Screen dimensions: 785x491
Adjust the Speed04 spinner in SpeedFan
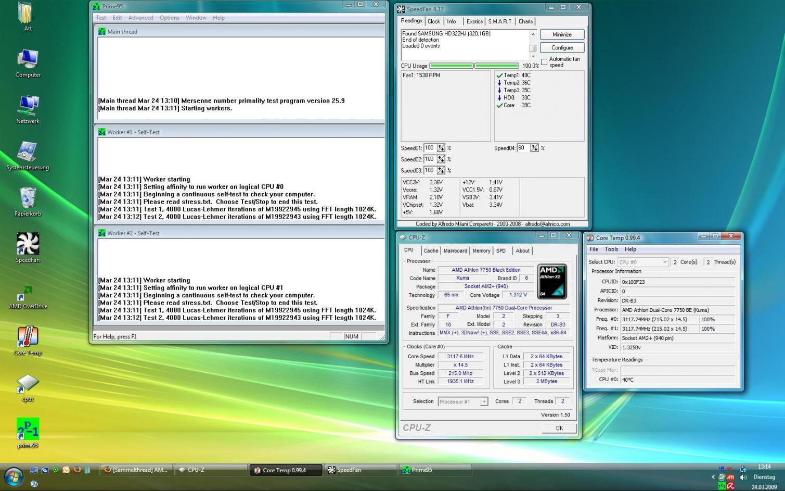534,148
